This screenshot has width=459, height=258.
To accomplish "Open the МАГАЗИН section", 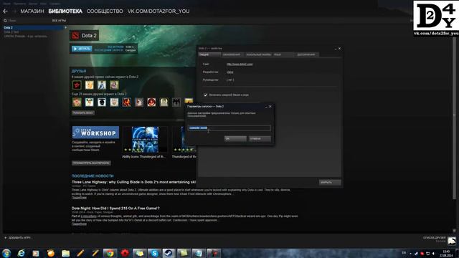I will 32,11.
